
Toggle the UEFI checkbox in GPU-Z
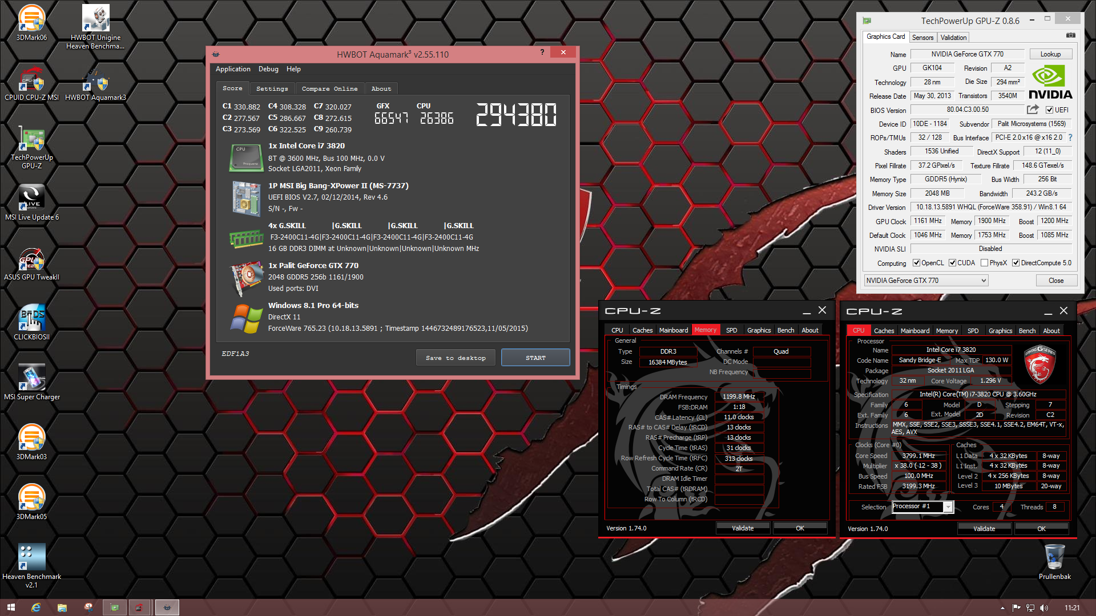(x=1049, y=110)
